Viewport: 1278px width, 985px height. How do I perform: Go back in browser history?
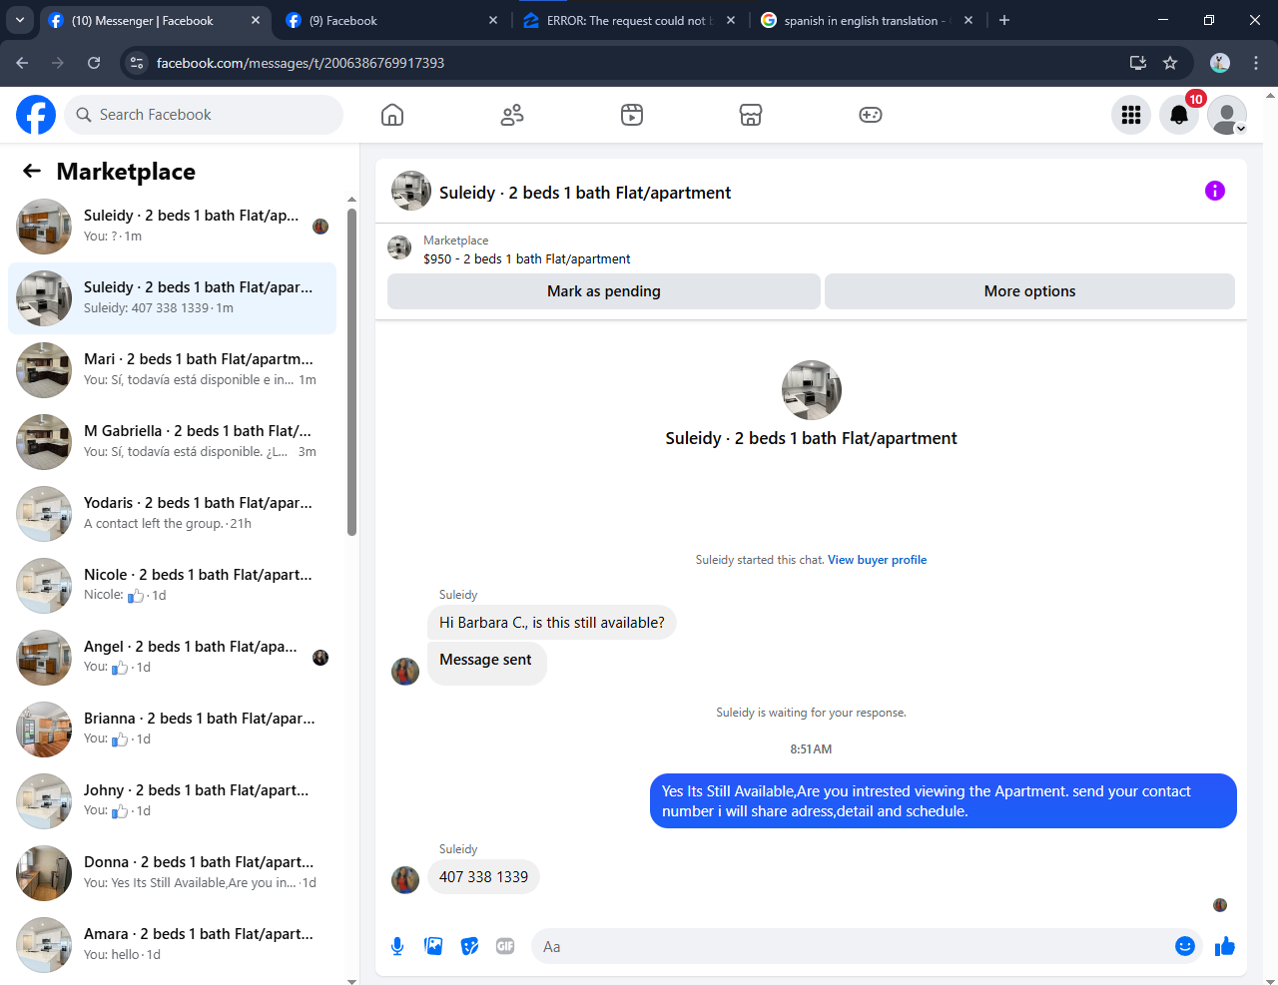tap(22, 63)
